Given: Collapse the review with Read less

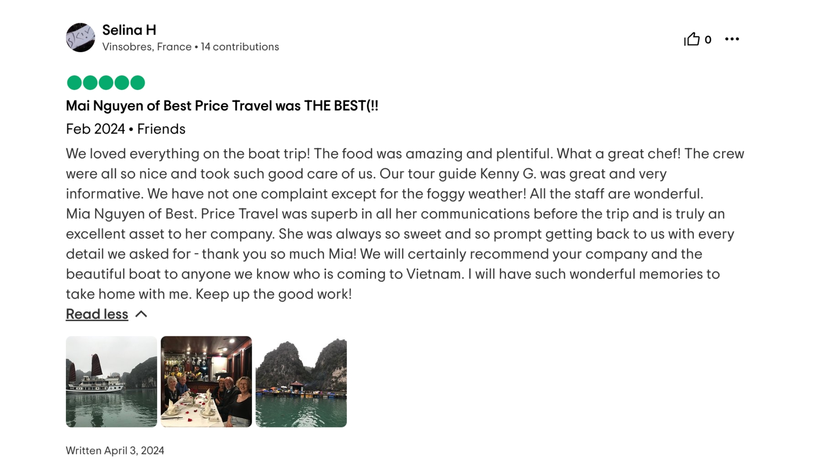Looking at the screenshot, I should (96, 314).
